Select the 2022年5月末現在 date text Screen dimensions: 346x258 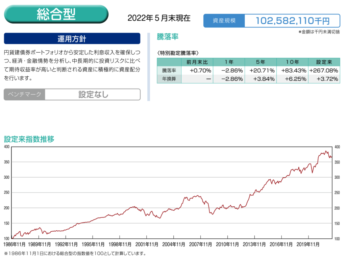pos(159,18)
